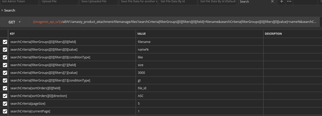Click the description cell for filename row
Viewport: 322px width, 116px height.
click(292, 42)
